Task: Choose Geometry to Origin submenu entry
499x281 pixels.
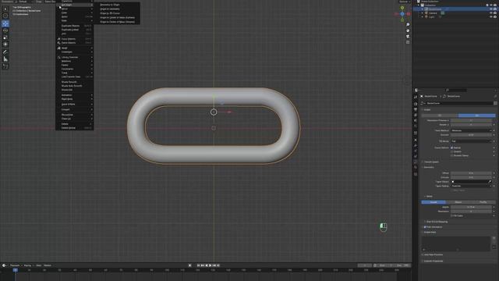Action: [x=110, y=5]
